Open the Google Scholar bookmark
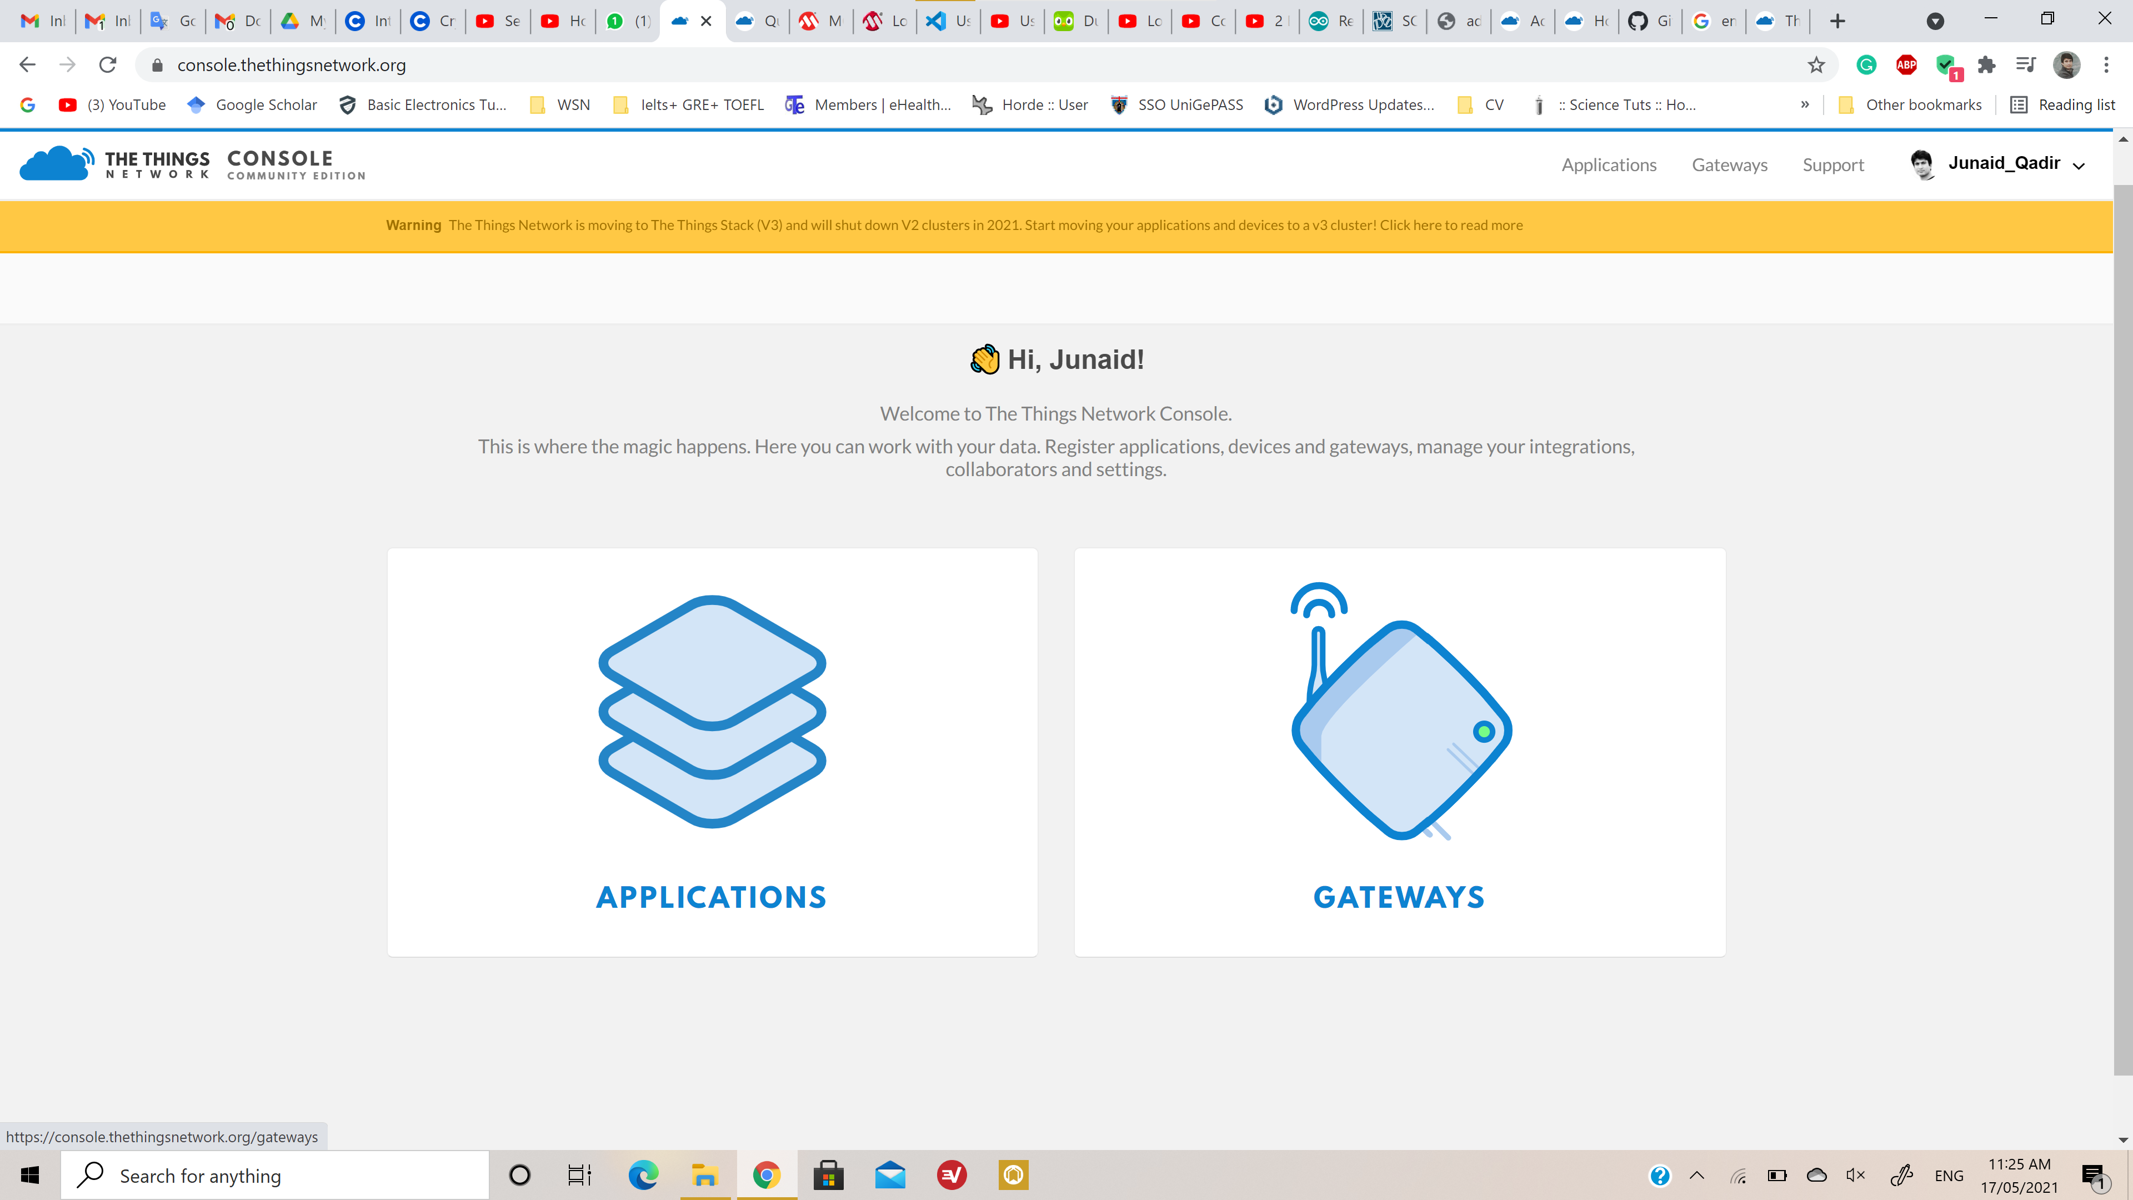Viewport: 2133px width, 1200px height. click(x=253, y=104)
